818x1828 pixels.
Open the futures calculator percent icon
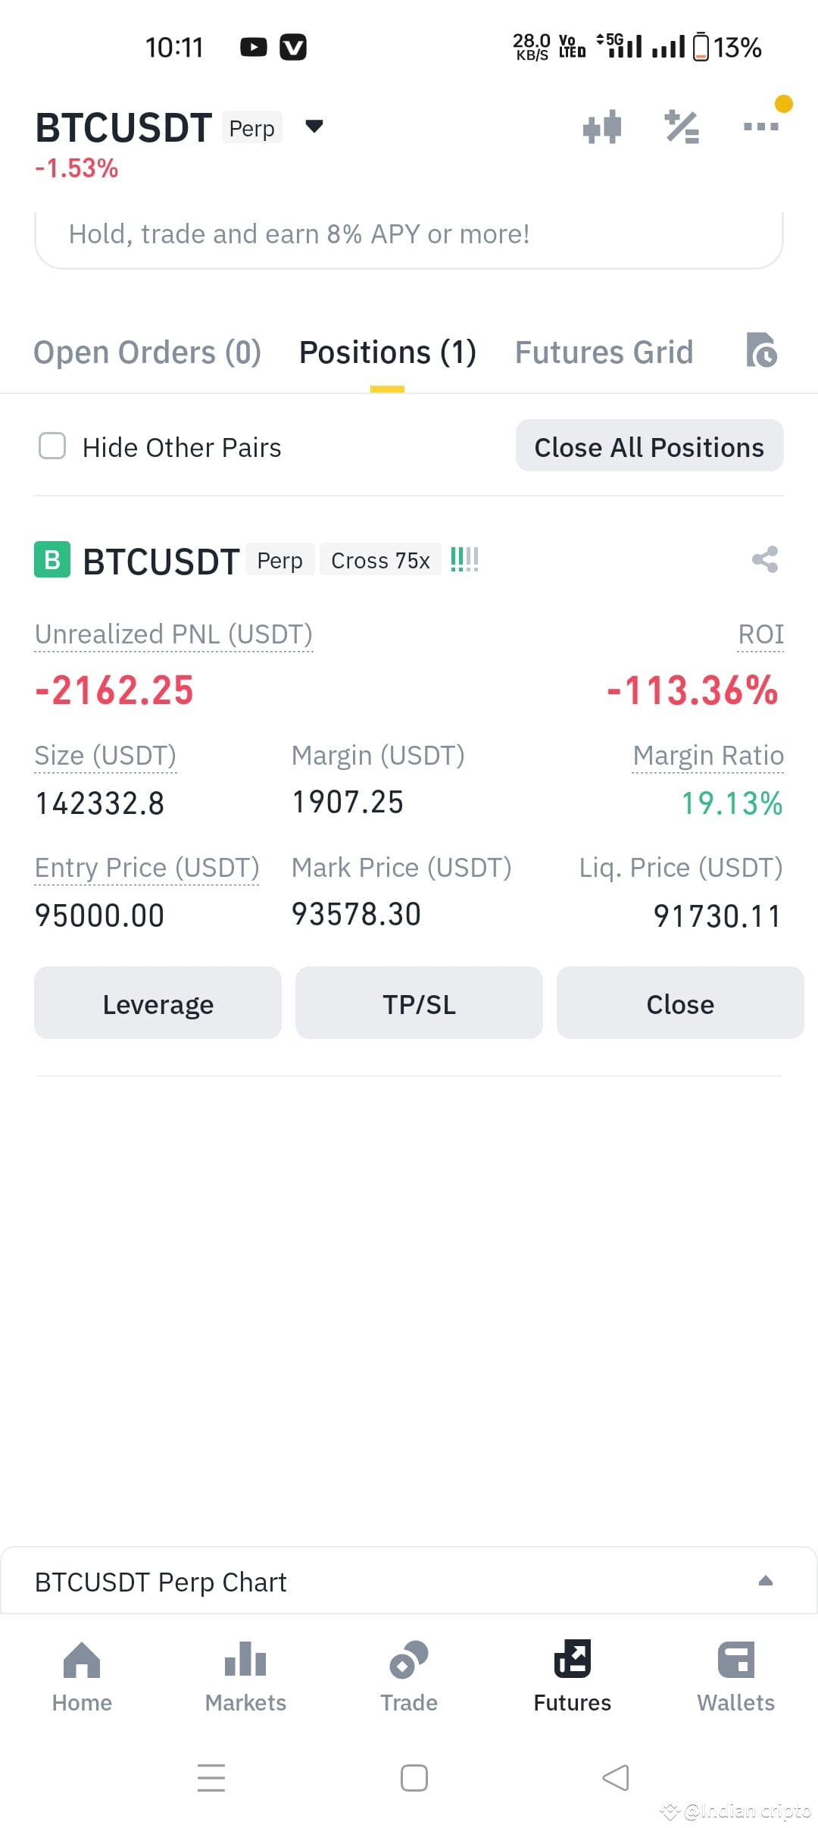(x=682, y=127)
